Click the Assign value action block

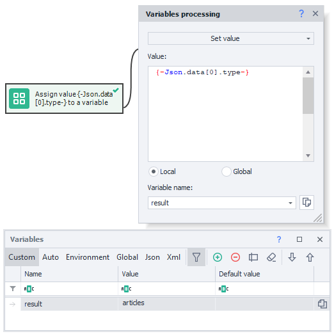64,99
